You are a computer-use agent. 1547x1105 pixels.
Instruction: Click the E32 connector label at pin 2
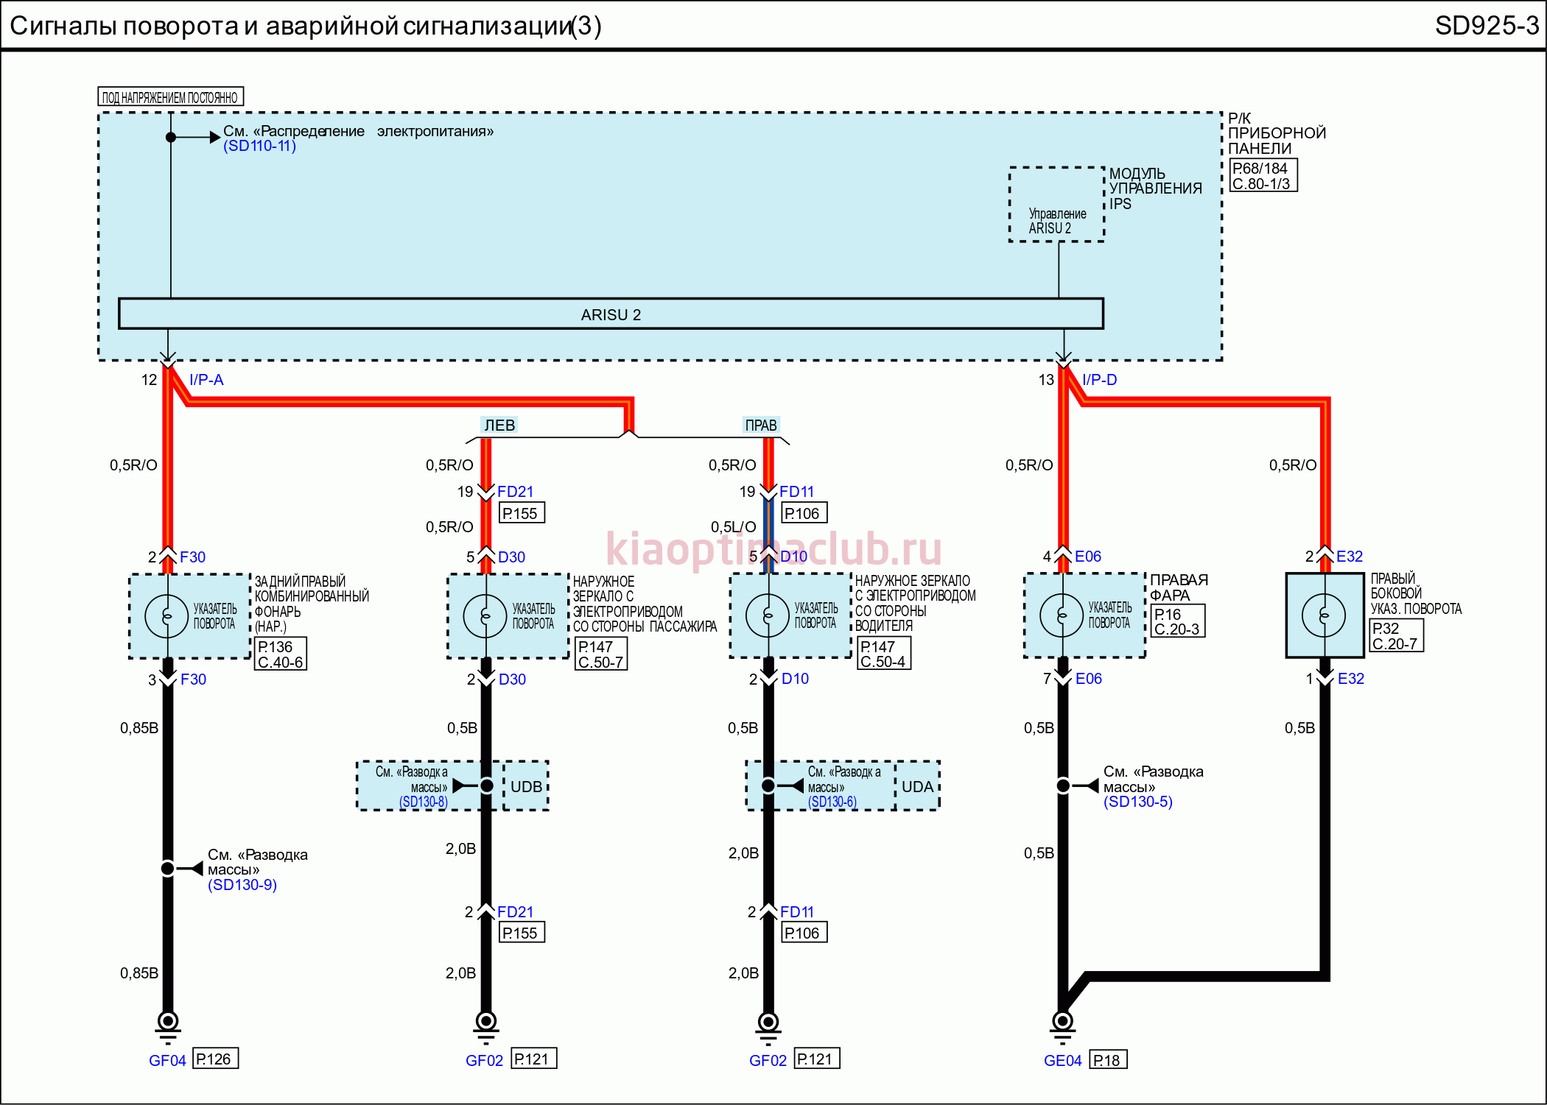pos(1350,557)
